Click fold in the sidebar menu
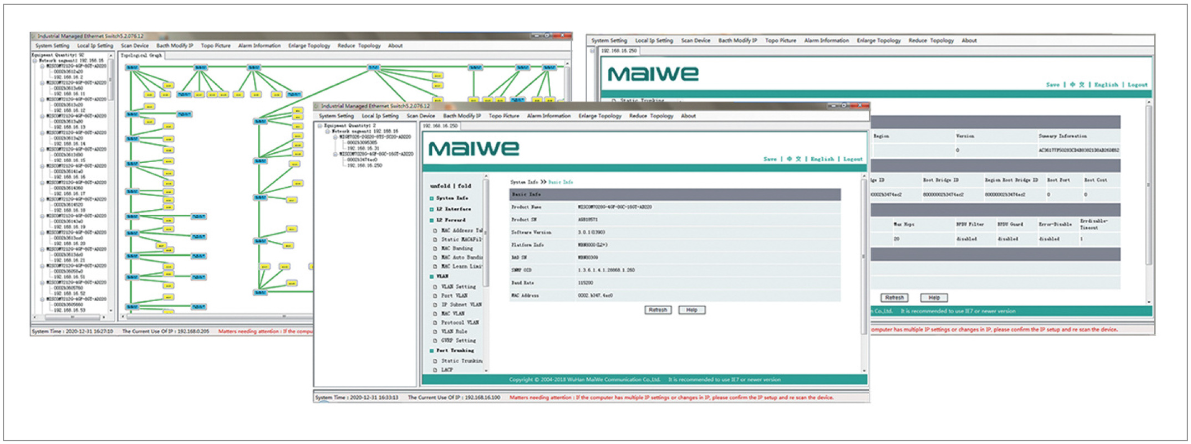The width and height of the screenshot is (1191, 444). pyautogui.click(x=464, y=186)
